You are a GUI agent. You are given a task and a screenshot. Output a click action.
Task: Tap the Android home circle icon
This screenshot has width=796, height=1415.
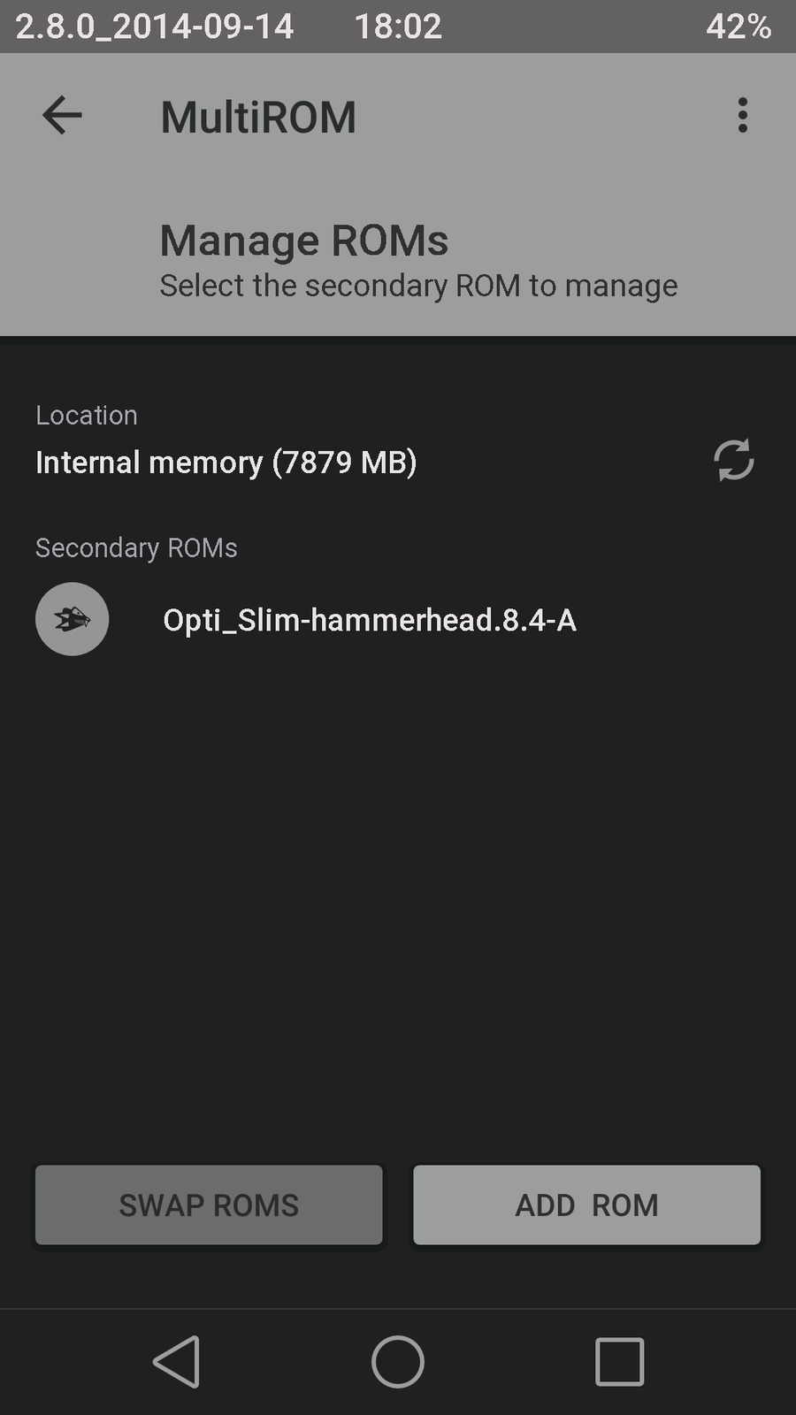pyautogui.click(x=398, y=1361)
